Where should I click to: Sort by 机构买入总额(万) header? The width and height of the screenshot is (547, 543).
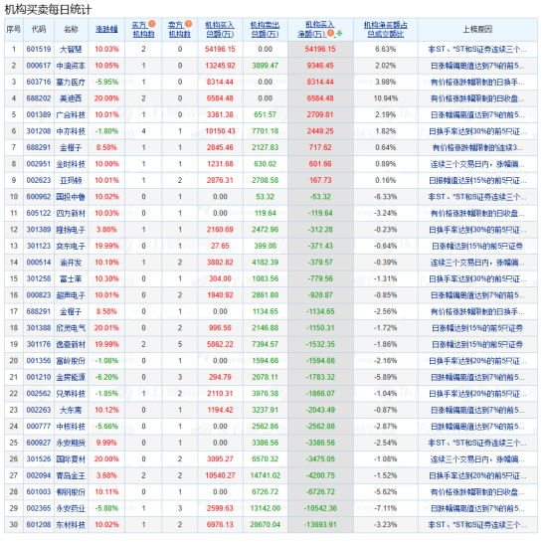[x=220, y=29]
